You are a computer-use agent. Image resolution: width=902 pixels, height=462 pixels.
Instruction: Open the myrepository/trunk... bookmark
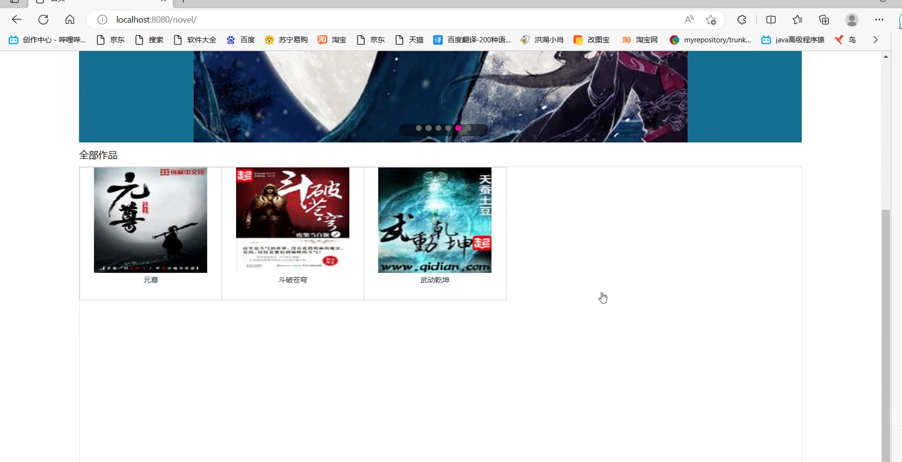pos(710,40)
